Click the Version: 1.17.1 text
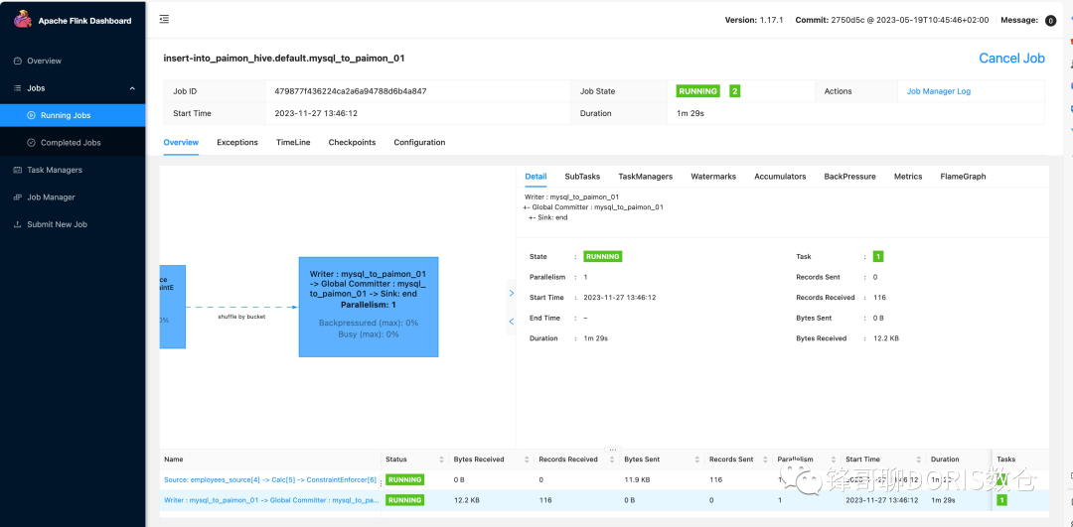 (755, 20)
